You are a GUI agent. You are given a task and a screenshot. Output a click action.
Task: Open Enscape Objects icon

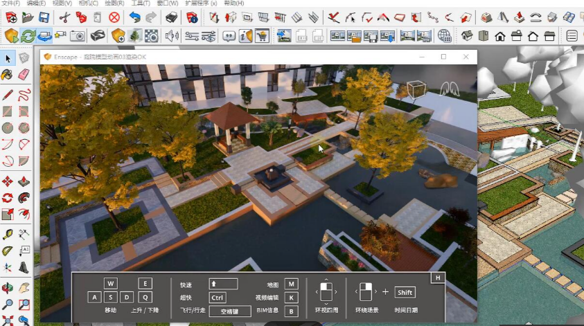tap(118, 36)
